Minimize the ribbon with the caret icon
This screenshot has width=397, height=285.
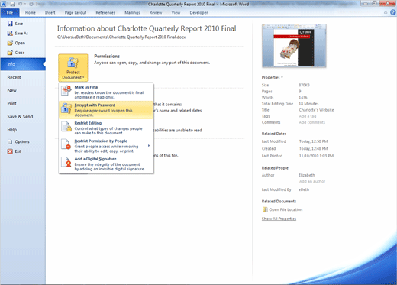386,12
